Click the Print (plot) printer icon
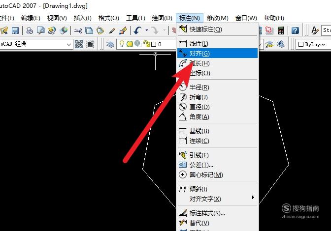 click(x=30, y=30)
